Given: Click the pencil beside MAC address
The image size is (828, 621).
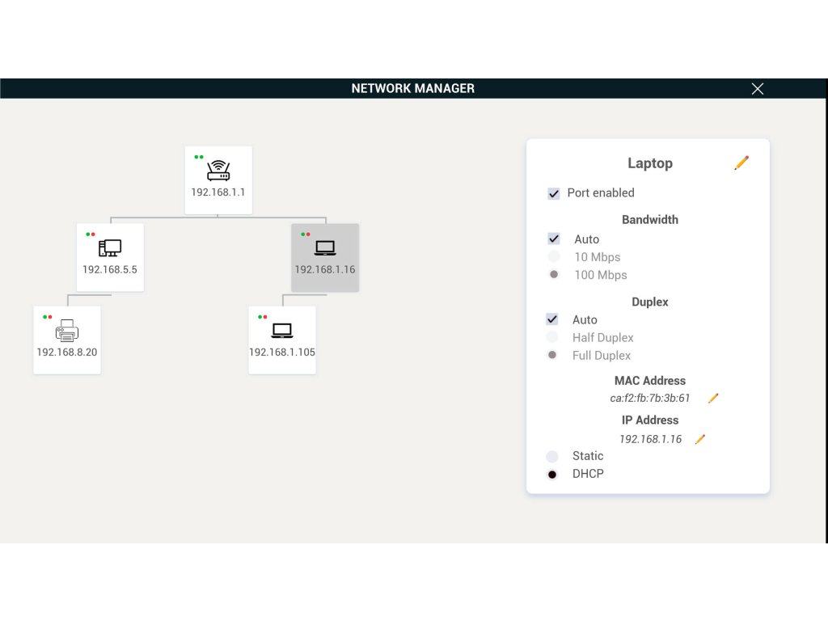Looking at the screenshot, I should [713, 398].
